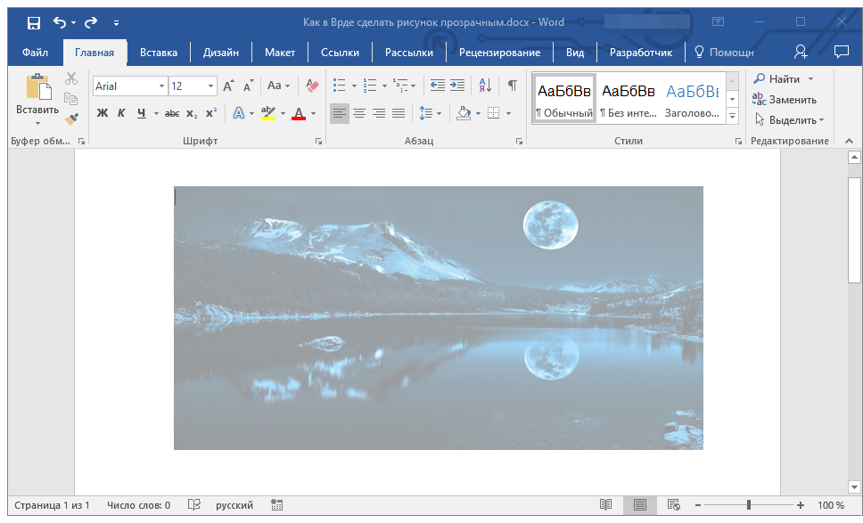
Task: Expand the styles gallery list
Action: click(732, 117)
